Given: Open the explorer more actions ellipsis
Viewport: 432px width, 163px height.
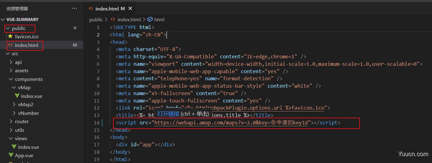Looking at the screenshot, I should pos(74,8).
